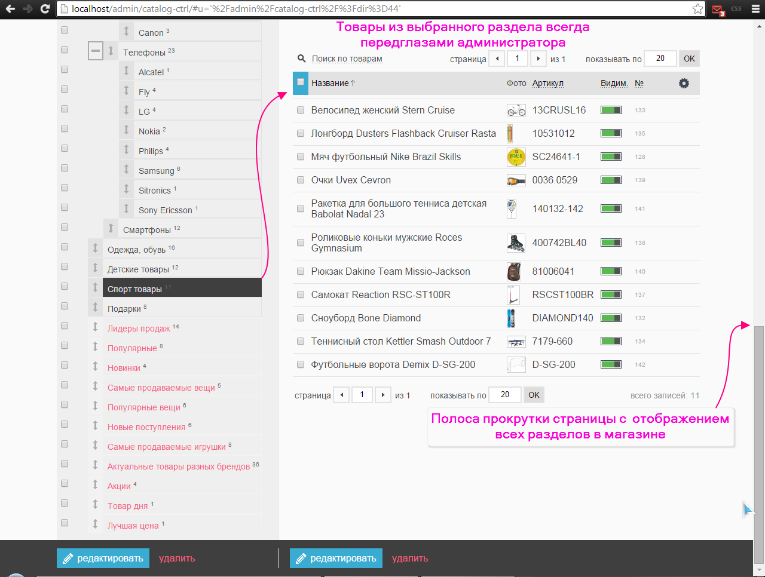Select the Спорт товары category
Image resolution: width=765 pixels, height=577 pixels.
click(134, 289)
